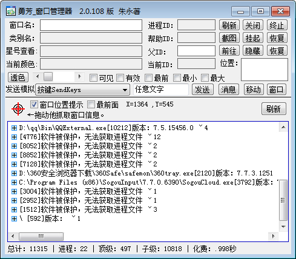Click the tree vertical scrollbar thumb
The height and width of the screenshot is (259, 296).
pos(283,200)
